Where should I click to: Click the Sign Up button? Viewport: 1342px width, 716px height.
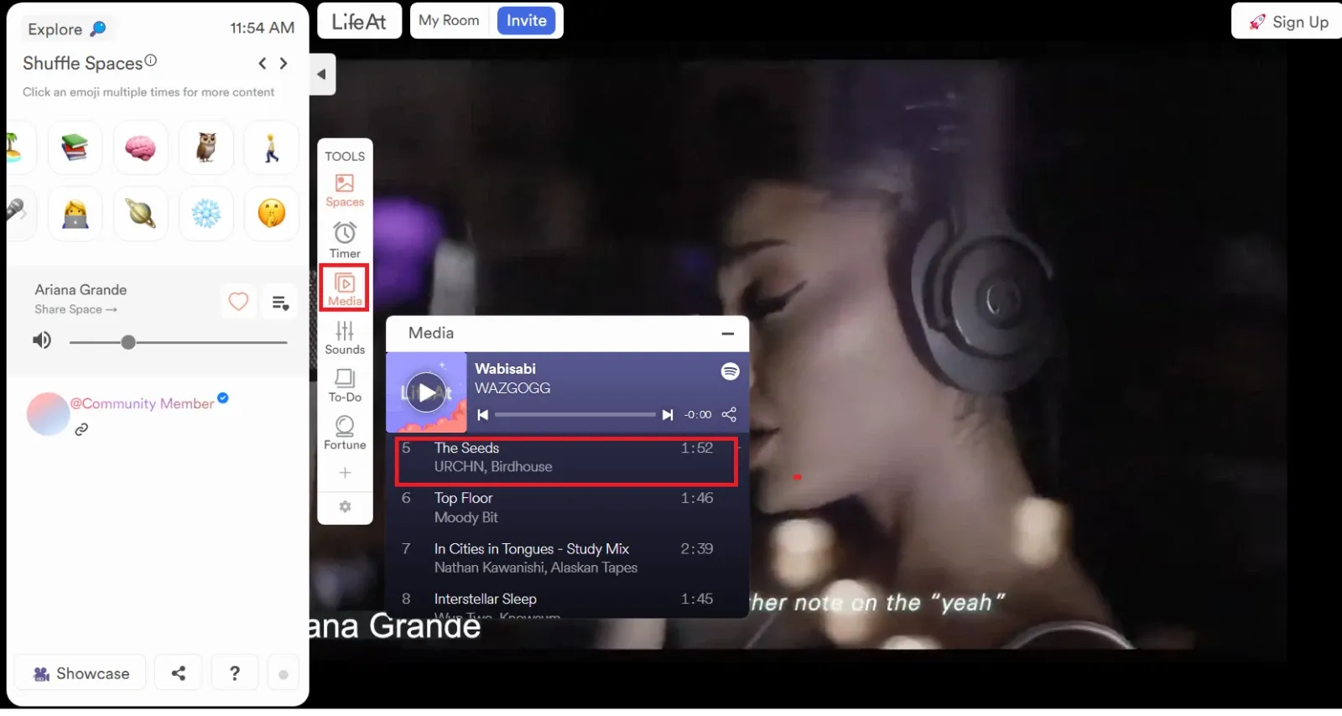click(x=1289, y=22)
